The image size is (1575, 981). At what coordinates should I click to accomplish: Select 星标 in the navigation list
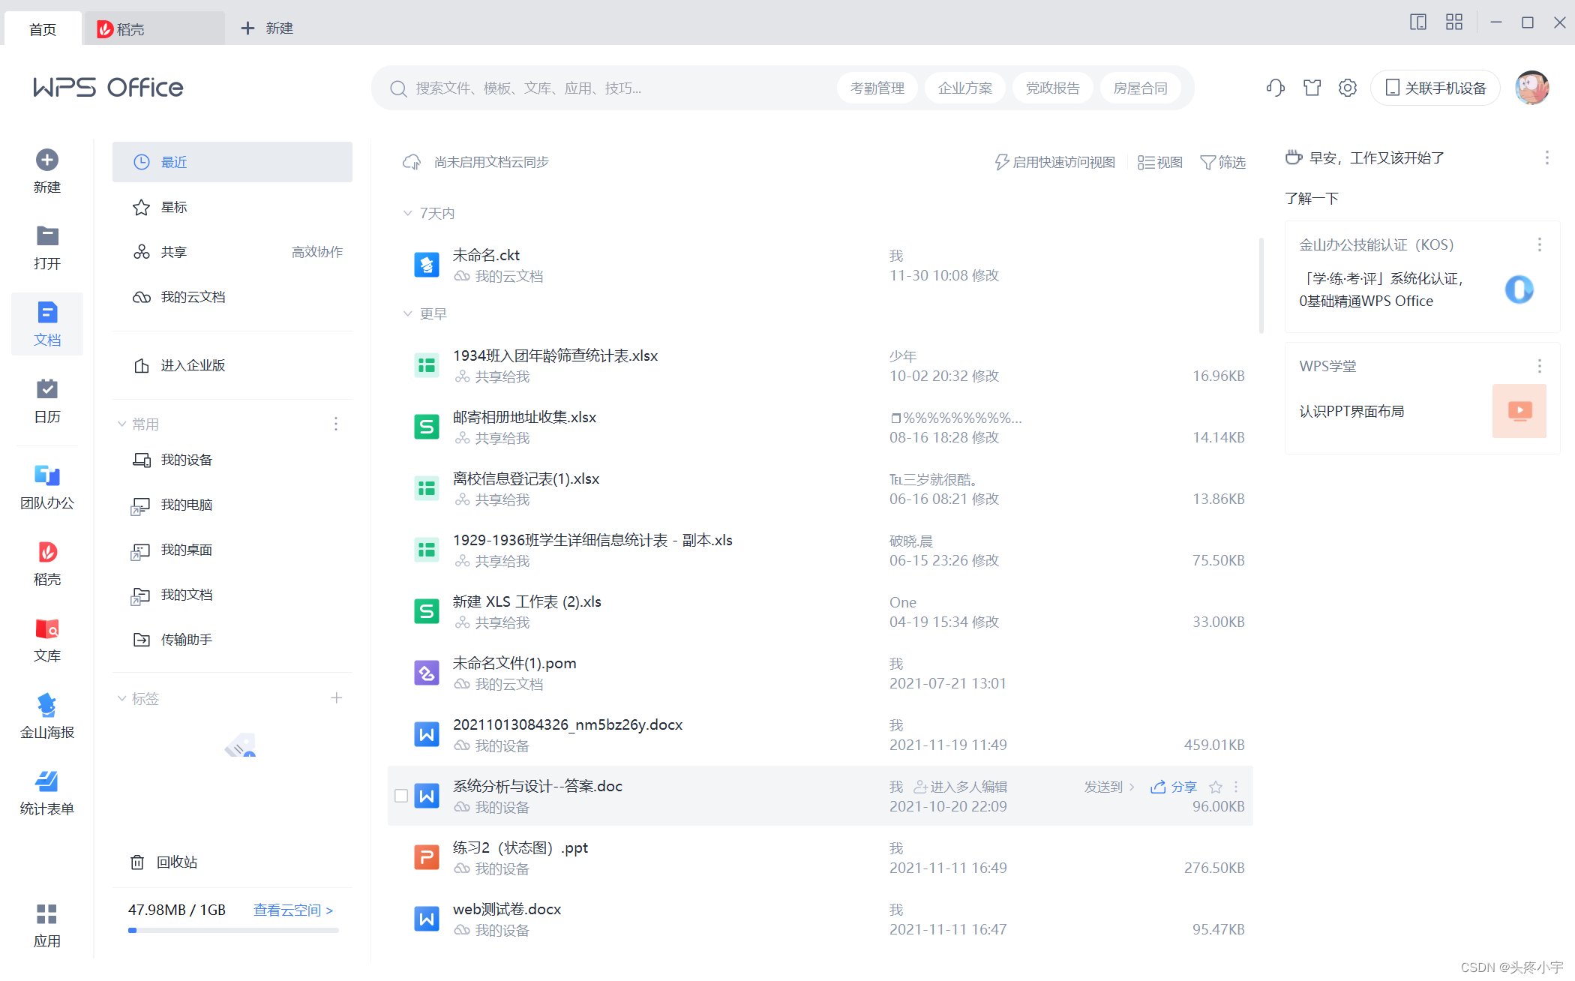point(174,207)
